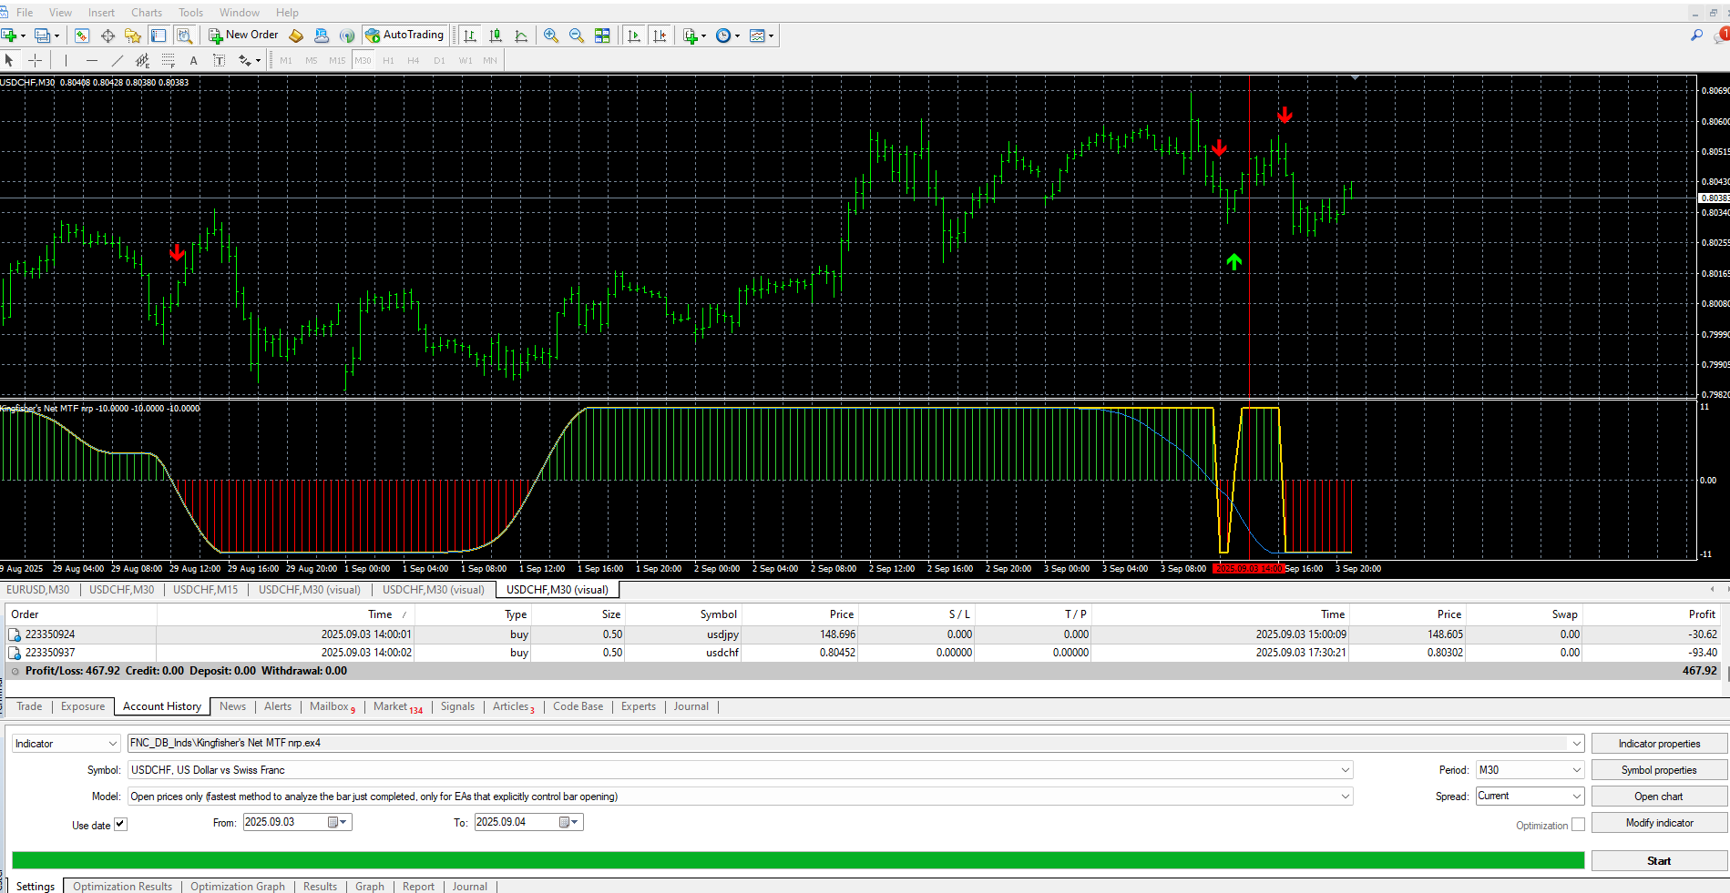Select the Trendline drawing tool
The height and width of the screenshot is (893, 1730).
click(117, 60)
